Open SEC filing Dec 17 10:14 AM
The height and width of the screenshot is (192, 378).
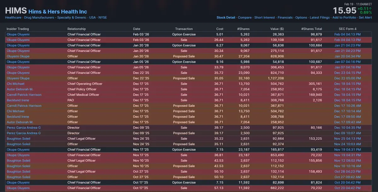348,111
